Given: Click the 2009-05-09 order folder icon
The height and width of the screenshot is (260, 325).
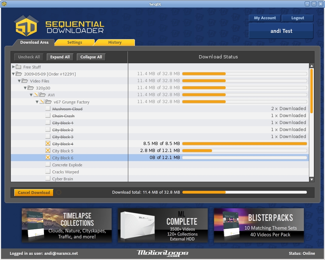Looking at the screenshot, I should point(19,74).
